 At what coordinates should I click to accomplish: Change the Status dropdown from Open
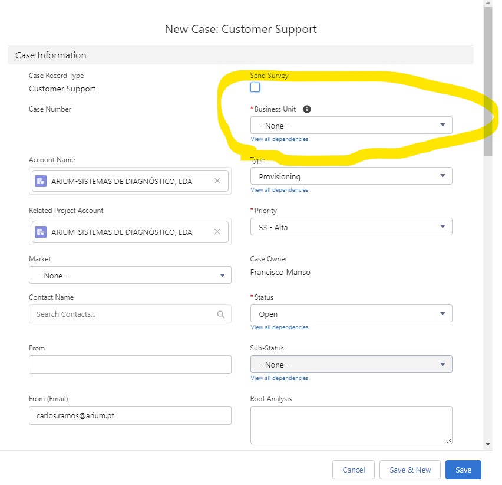351,314
